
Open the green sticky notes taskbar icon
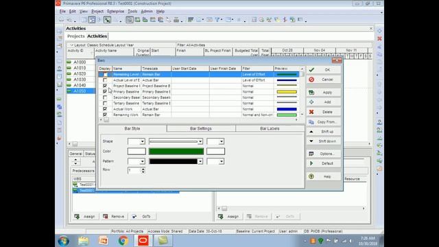click(x=163, y=241)
